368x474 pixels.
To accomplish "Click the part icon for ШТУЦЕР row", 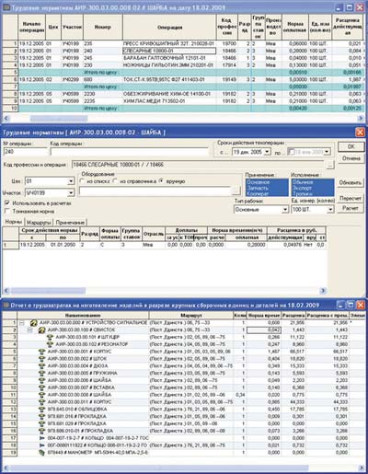I will 50,337.
